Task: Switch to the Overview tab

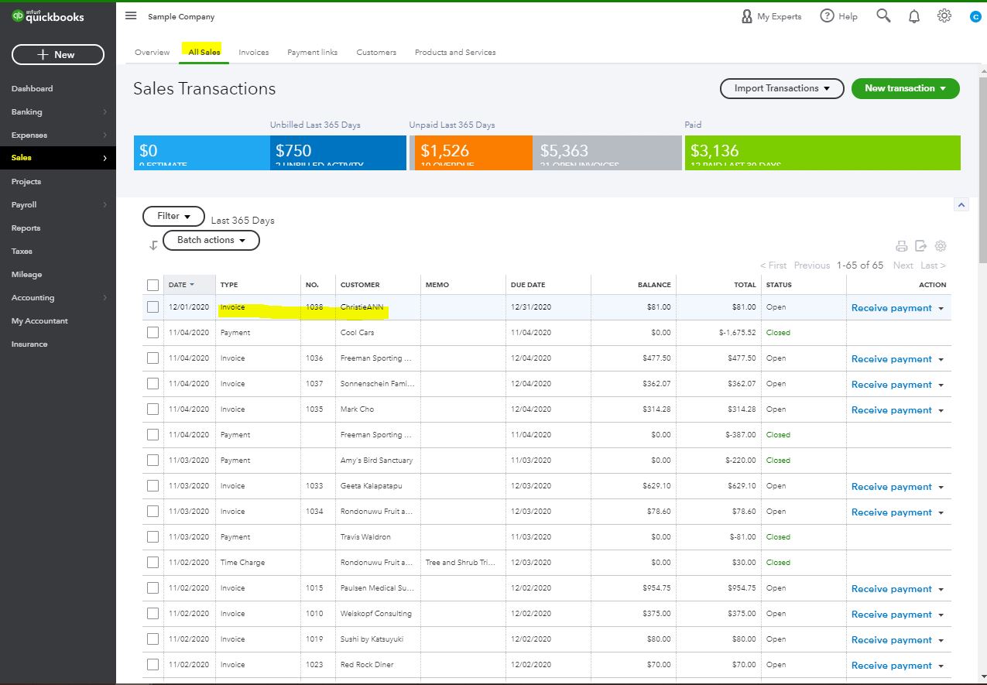Action: click(x=152, y=53)
